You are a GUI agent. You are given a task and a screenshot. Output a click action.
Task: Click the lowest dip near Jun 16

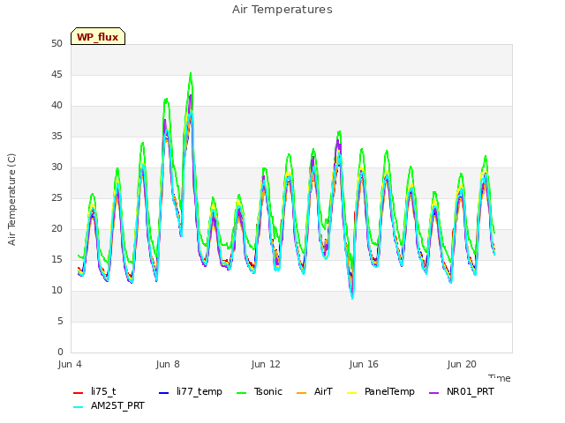click(352, 297)
